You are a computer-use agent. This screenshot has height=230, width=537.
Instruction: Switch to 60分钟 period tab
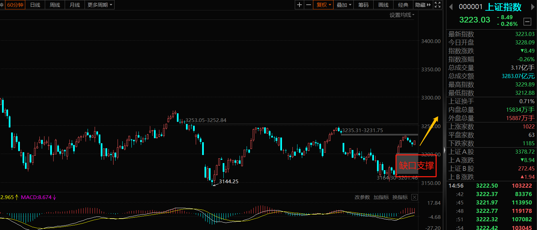point(15,5)
